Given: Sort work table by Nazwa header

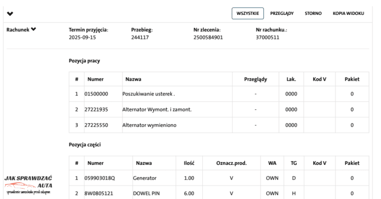Looking at the screenshot, I should click(132, 79).
